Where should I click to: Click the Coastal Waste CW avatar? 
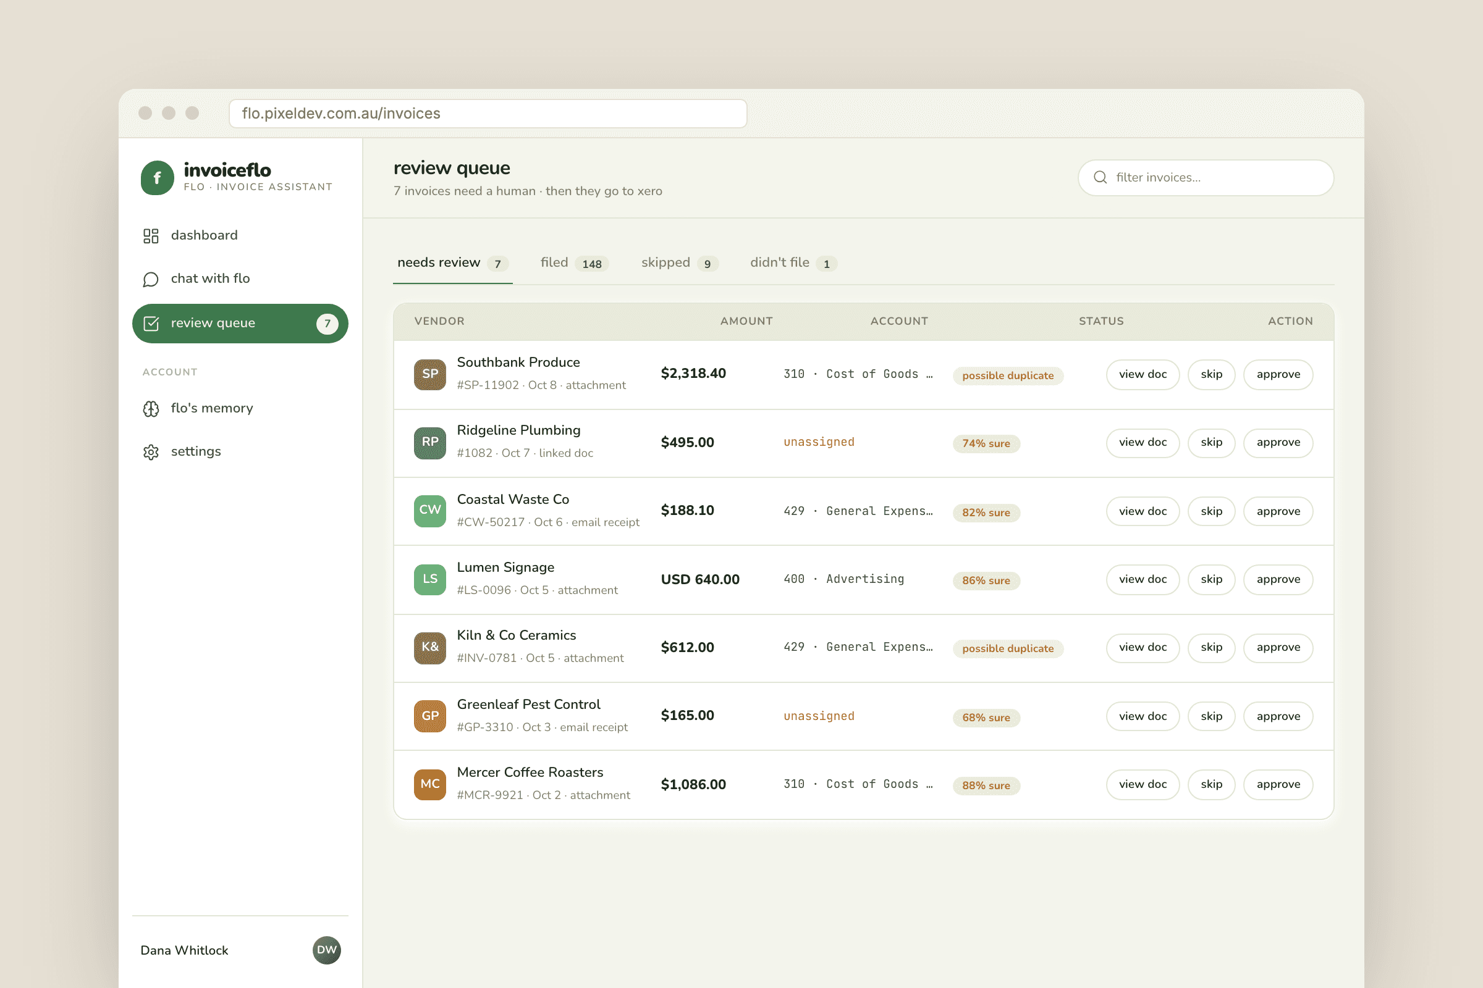pos(430,511)
